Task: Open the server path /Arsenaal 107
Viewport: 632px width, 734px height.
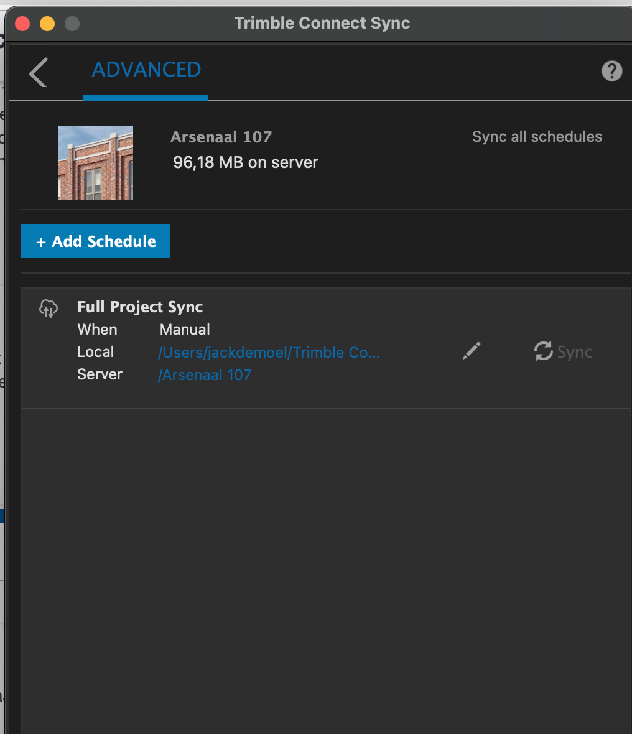Action: click(x=205, y=374)
